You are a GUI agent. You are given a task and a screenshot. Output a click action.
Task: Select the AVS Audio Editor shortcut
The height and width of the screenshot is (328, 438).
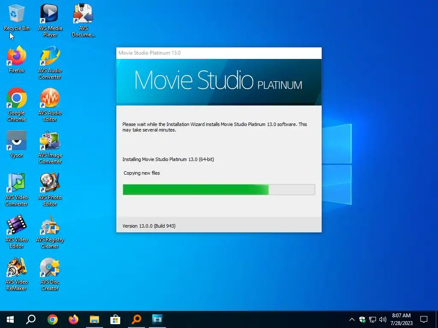tap(50, 105)
